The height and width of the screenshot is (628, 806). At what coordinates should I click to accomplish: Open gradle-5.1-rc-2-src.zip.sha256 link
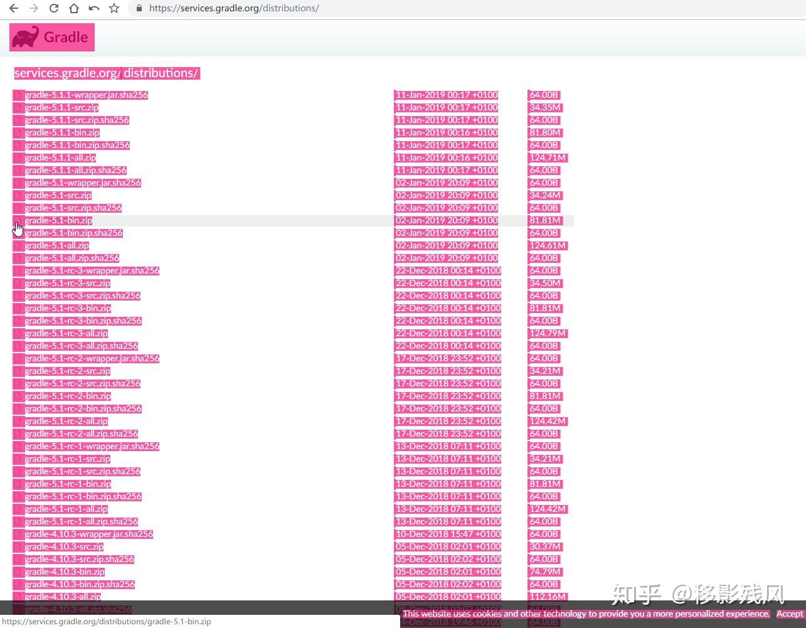pos(83,384)
